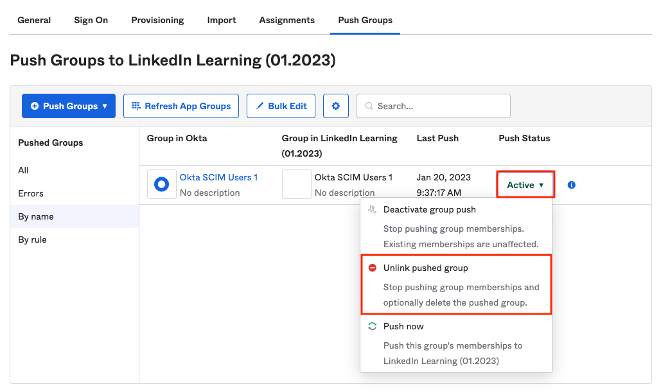Screen dimensions: 661x391
Task: Click the green refresh icon next to Push now
Action: (373, 326)
